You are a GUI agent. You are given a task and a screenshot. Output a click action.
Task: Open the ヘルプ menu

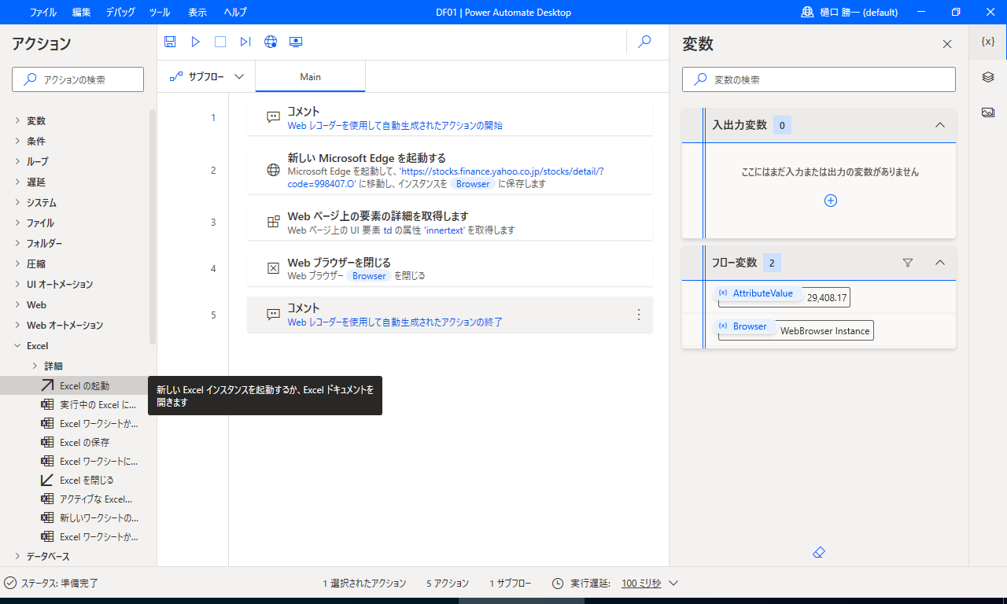234,12
